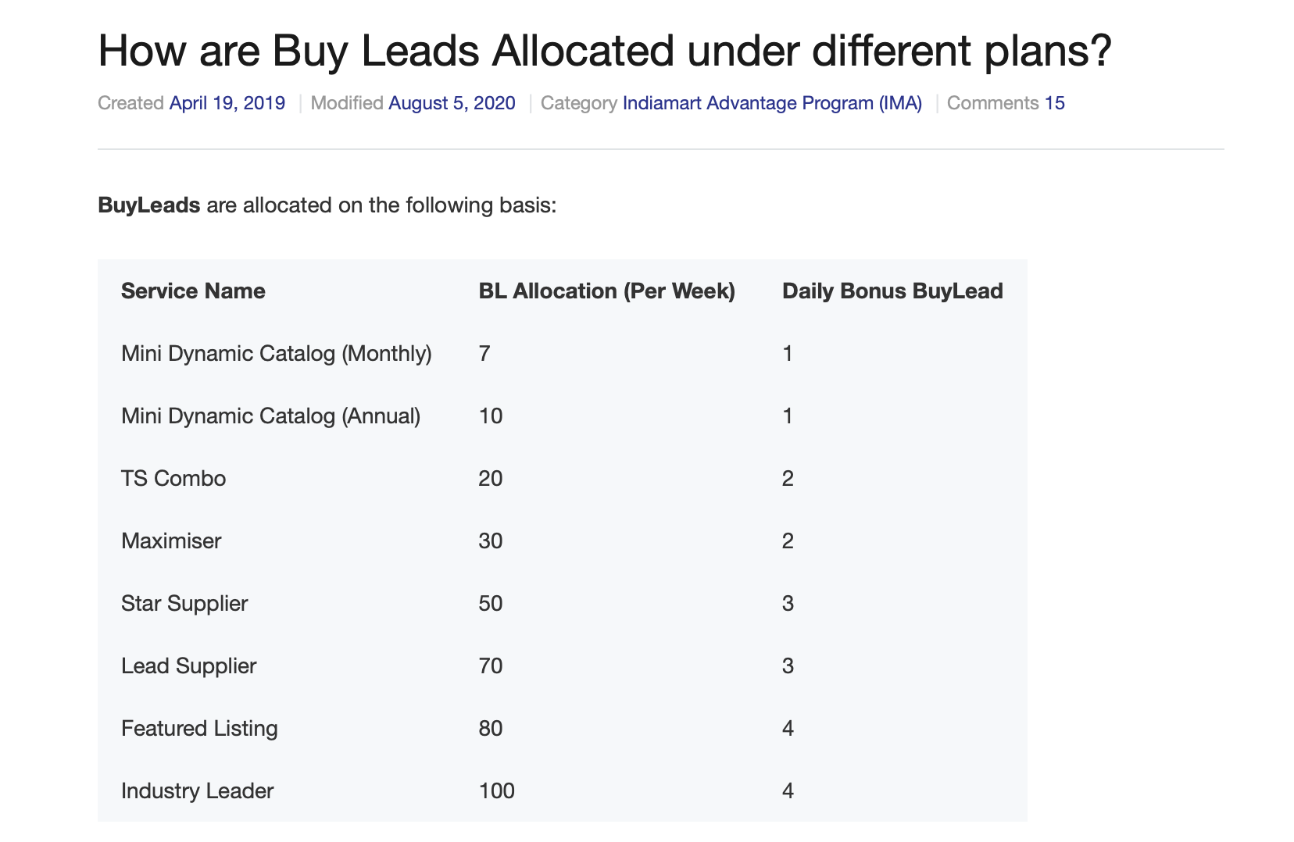1294x842 pixels.
Task: Open the 15 comments link
Action: (1054, 103)
